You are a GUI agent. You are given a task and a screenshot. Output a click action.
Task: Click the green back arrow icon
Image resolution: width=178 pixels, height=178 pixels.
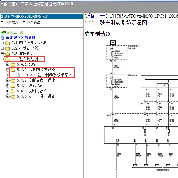coord(3,32)
